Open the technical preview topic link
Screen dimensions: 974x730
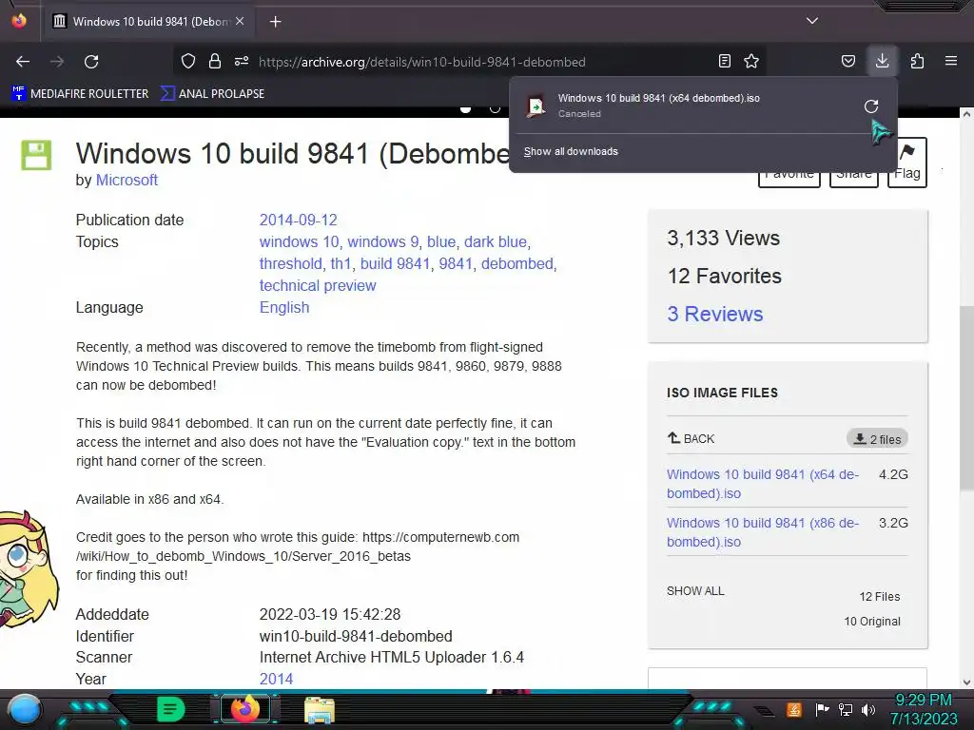(318, 285)
